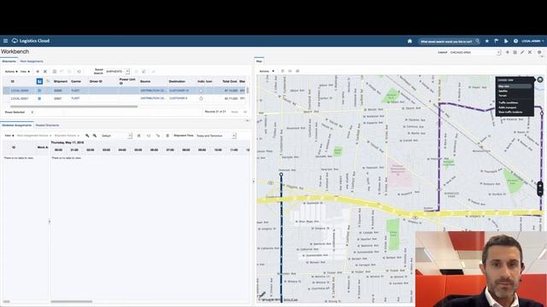547x307 pixels.
Task: Click the indicator icon in first shipment row
Action: [201, 90]
